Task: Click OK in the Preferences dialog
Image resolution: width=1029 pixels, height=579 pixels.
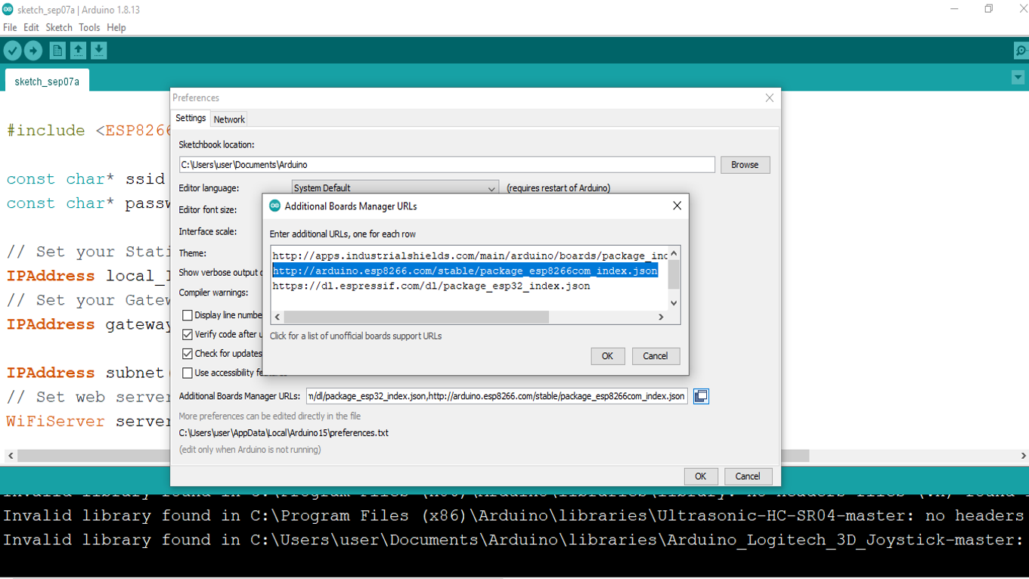Action: [x=701, y=476]
